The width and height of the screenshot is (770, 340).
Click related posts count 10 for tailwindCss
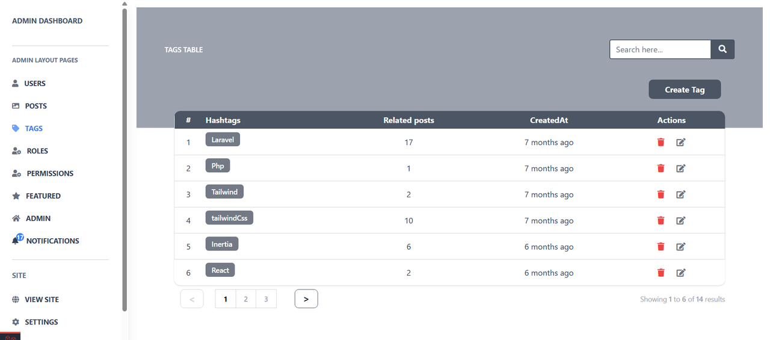408,221
